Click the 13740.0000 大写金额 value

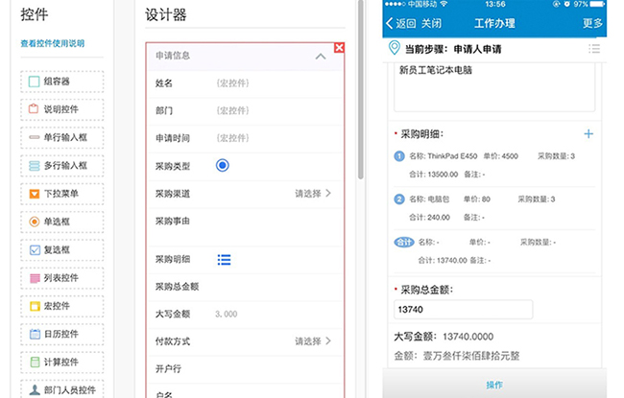click(x=468, y=337)
